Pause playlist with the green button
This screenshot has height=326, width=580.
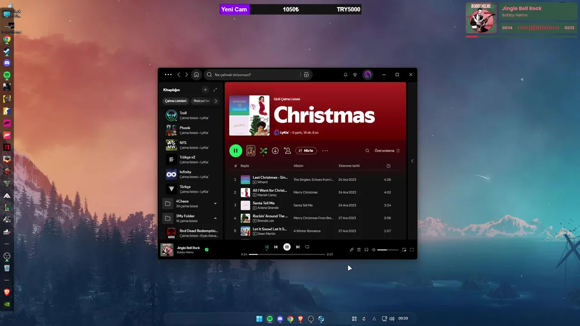tap(236, 151)
